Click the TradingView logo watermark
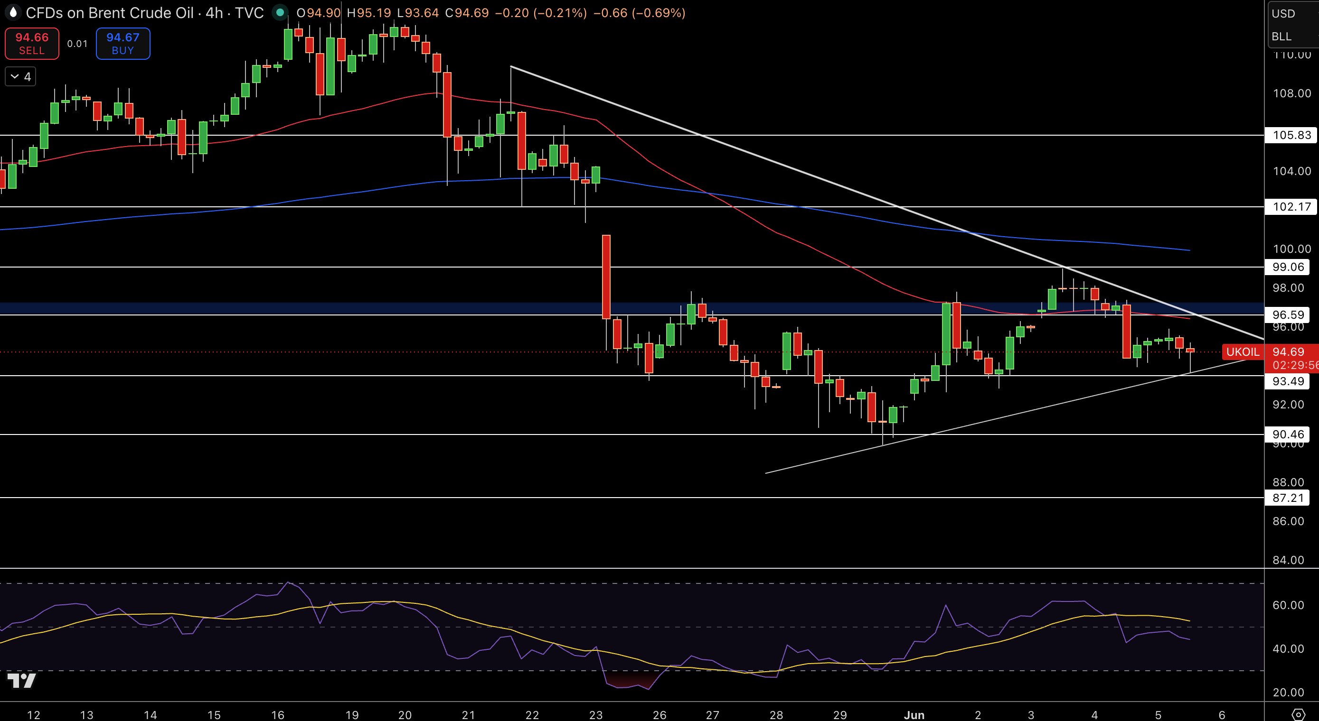 (x=21, y=681)
